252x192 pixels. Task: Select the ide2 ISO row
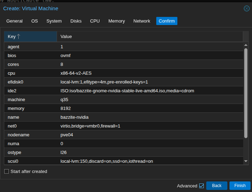(x=123, y=91)
